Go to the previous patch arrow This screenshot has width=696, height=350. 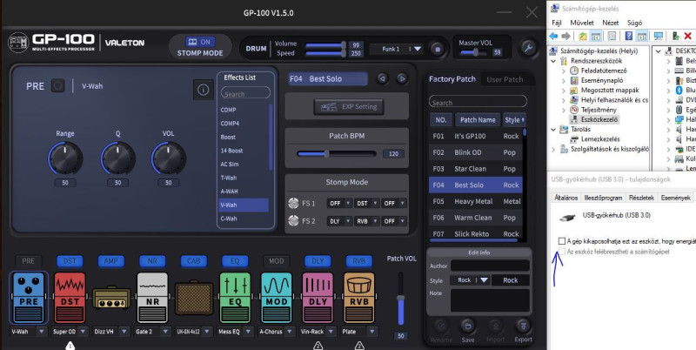pyautogui.click(x=382, y=78)
